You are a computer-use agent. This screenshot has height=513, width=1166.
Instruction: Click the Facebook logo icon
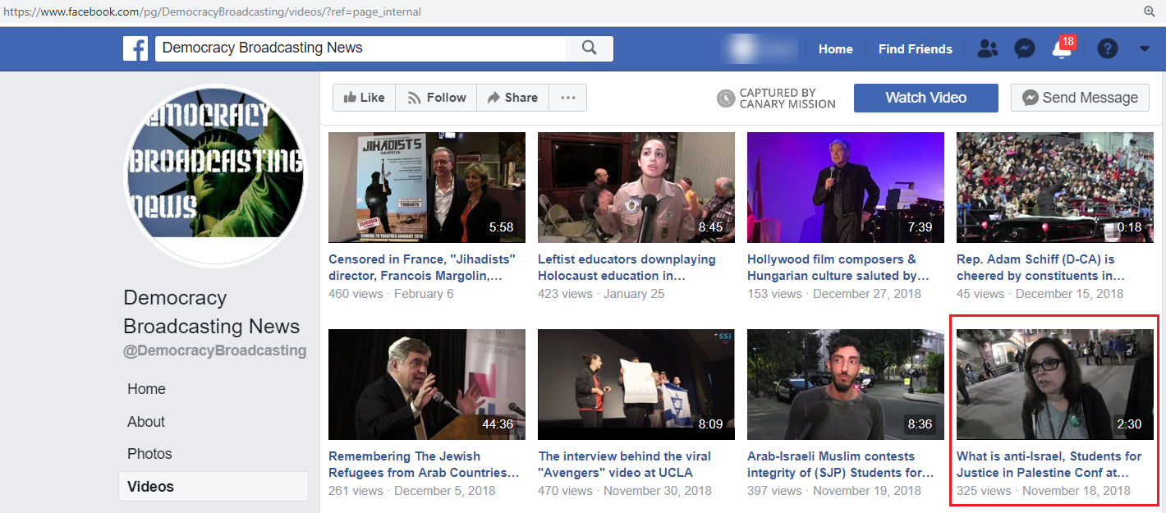coord(135,48)
